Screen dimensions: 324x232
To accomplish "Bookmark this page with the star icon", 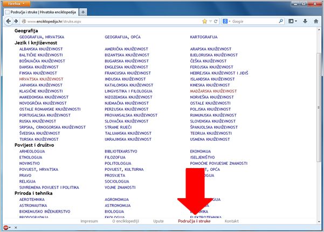I will click(205, 21).
